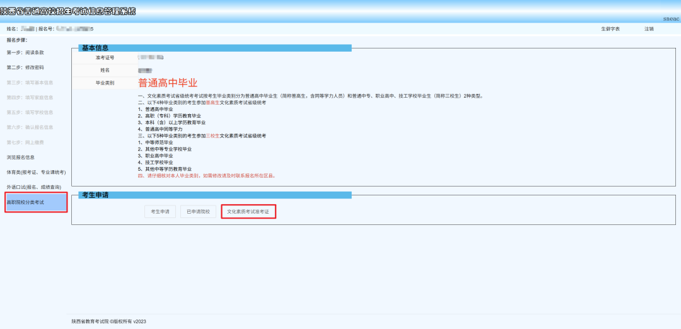The height and width of the screenshot is (329, 681).
Task: Click the 已申请院校 button
Action: point(198,211)
